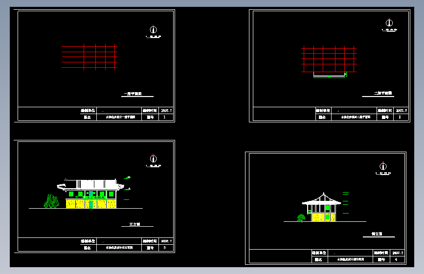Click the small green tree on side elevation
424x274 pixels.
[301, 218]
